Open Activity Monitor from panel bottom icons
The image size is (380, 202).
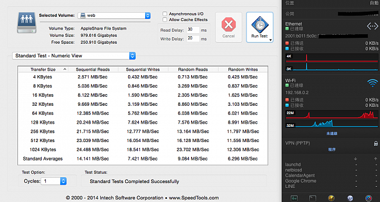tap(294, 198)
